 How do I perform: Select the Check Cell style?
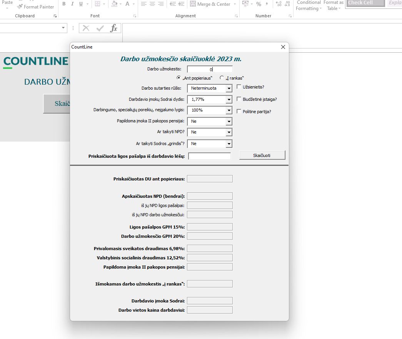[x=366, y=3]
